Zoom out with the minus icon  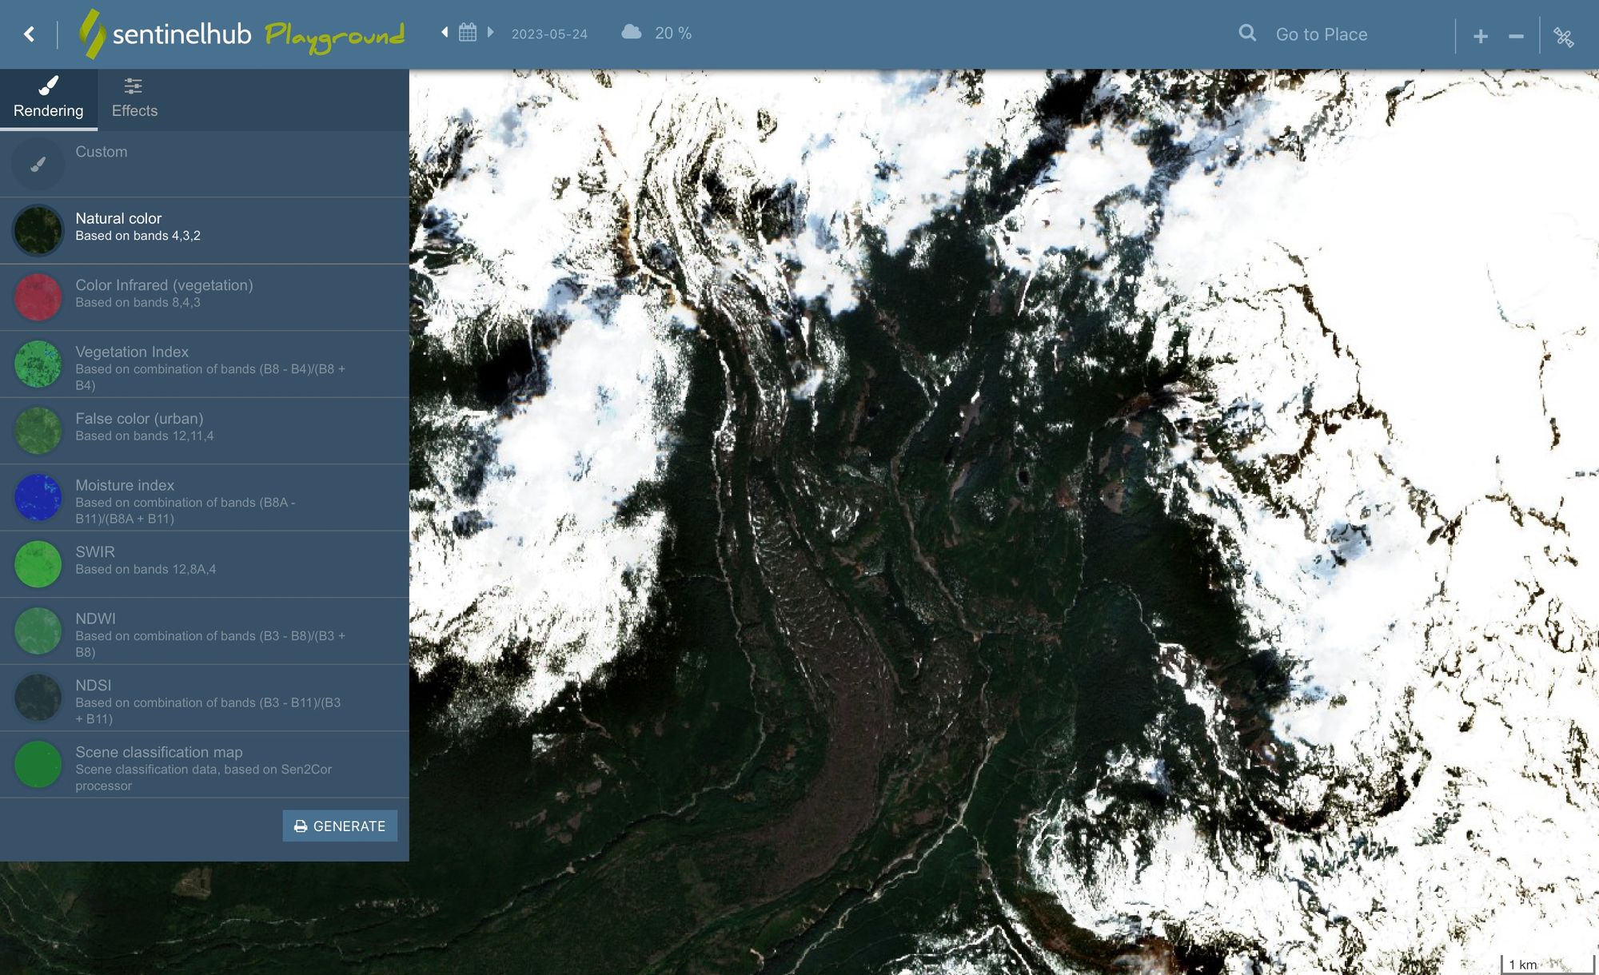click(1516, 36)
